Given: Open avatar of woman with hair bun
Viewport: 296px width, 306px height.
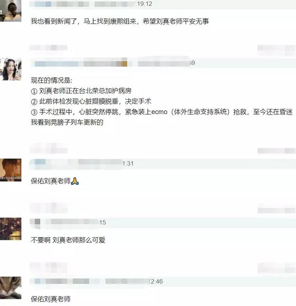Looking at the screenshot, I should tap(11, 11).
